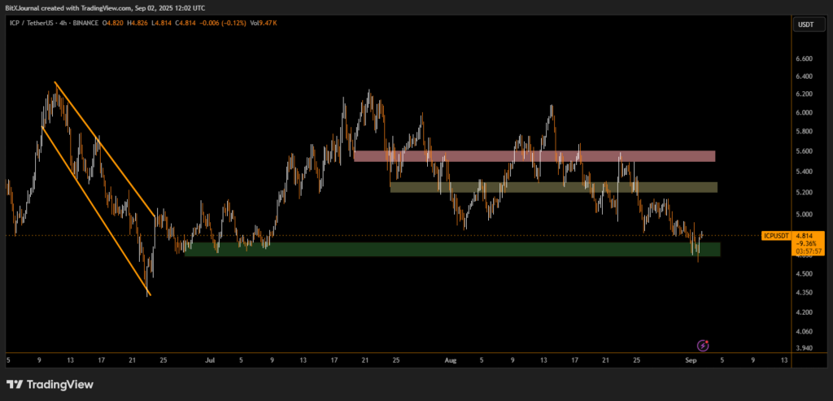The height and width of the screenshot is (401, 833).
Task: Select the Sep label on the time axis
Action: coord(690,359)
